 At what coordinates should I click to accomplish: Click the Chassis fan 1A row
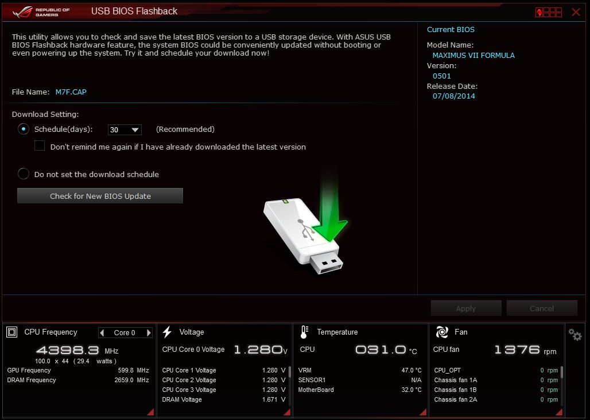496,380
